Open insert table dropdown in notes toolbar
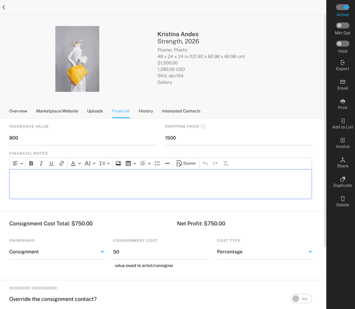This screenshot has height=309, width=355. click(x=131, y=163)
